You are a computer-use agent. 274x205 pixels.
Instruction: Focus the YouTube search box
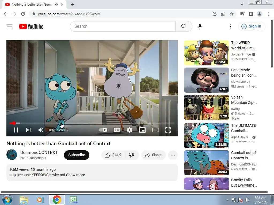tap(123, 26)
